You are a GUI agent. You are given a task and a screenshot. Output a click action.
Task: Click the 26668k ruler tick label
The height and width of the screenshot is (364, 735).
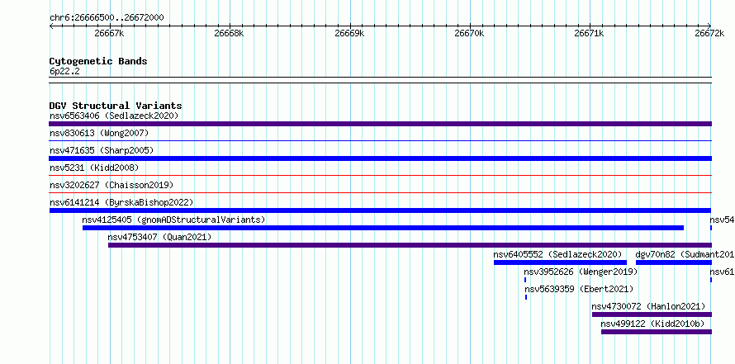(x=230, y=33)
